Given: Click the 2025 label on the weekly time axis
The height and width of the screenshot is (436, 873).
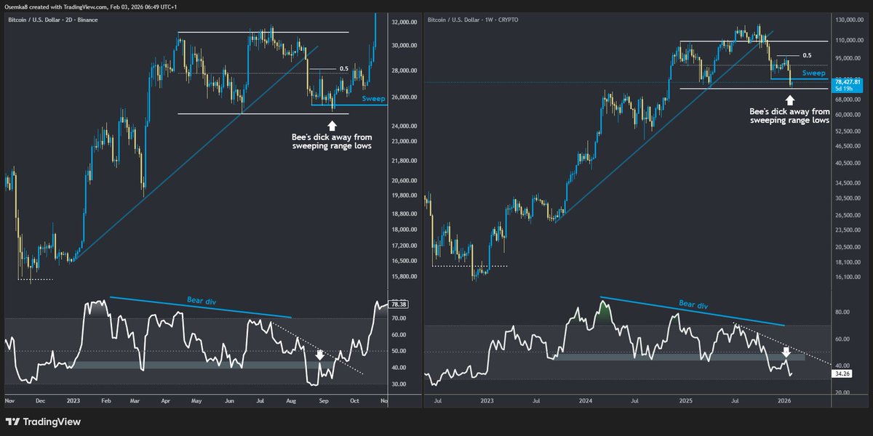Looking at the screenshot, I should pyautogui.click(x=686, y=400).
